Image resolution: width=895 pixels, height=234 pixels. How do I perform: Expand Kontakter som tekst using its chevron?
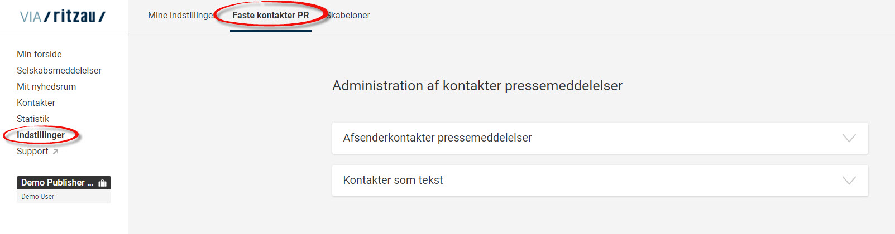pos(849,181)
